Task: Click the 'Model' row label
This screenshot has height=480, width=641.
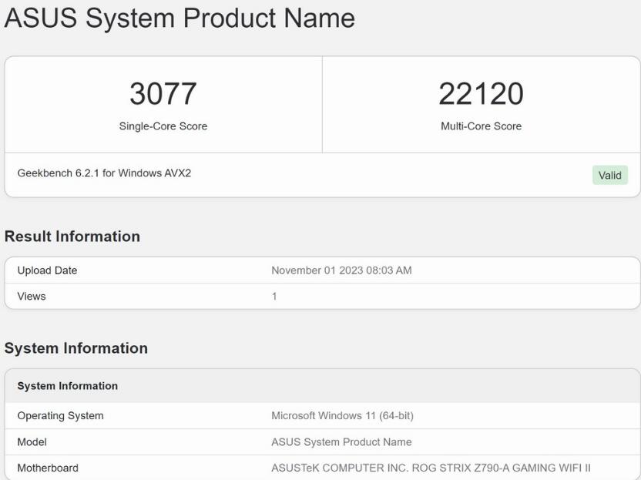Action: [x=32, y=442]
